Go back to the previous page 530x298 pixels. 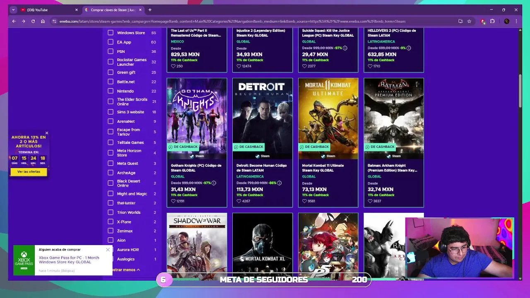pyautogui.click(x=14, y=21)
